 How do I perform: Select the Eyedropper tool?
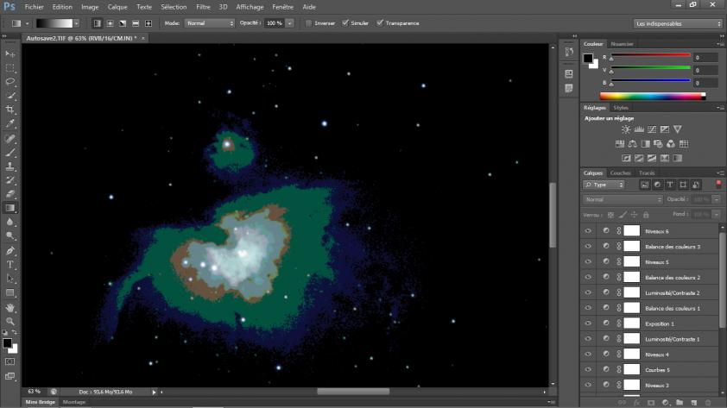(x=9, y=123)
